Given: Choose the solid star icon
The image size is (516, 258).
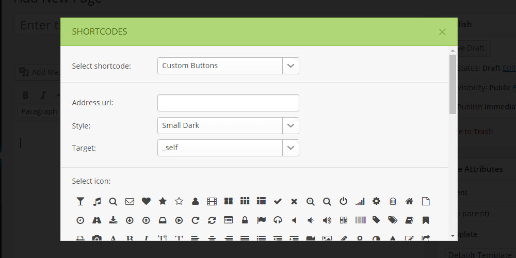Looking at the screenshot, I should 163,201.
